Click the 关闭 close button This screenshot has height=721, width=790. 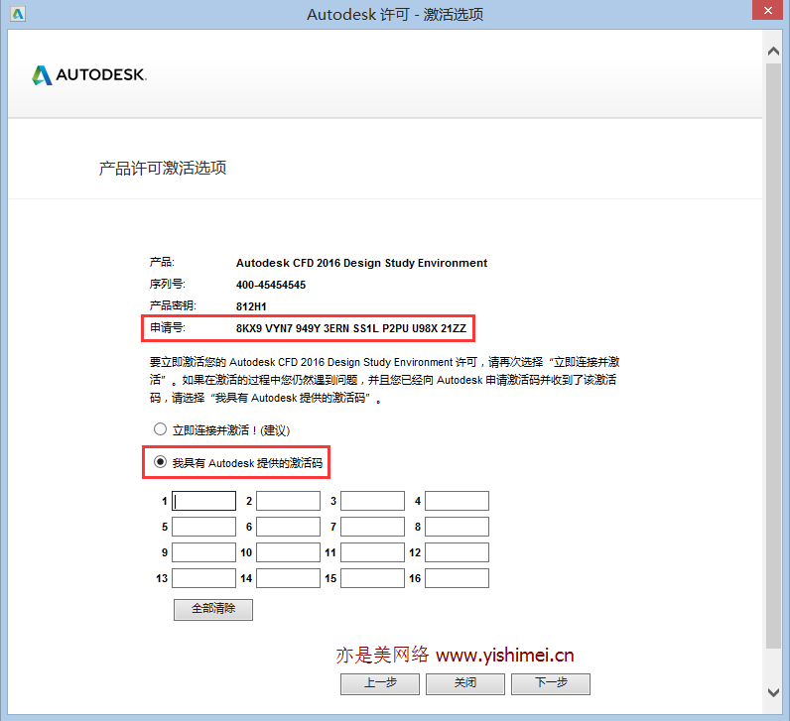[x=465, y=683]
